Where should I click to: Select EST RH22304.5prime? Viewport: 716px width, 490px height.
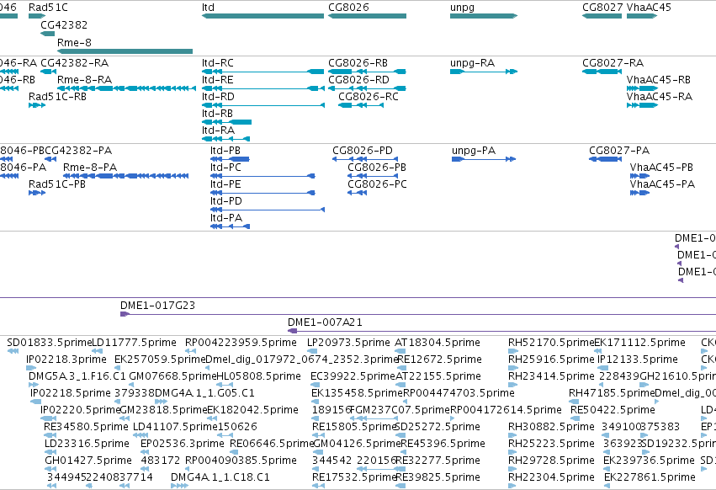513,486
